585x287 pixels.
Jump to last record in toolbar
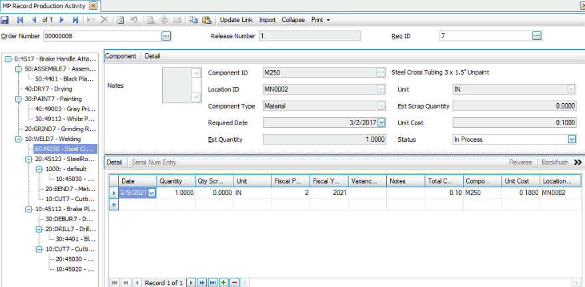pyautogui.click(x=75, y=20)
